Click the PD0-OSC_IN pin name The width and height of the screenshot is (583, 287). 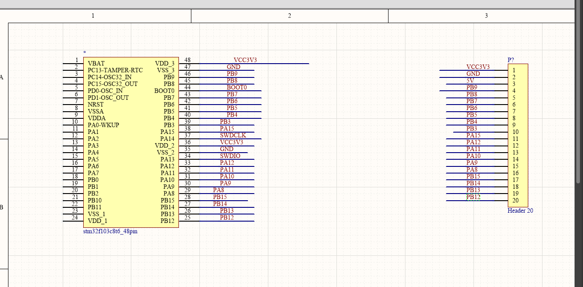tap(105, 91)
